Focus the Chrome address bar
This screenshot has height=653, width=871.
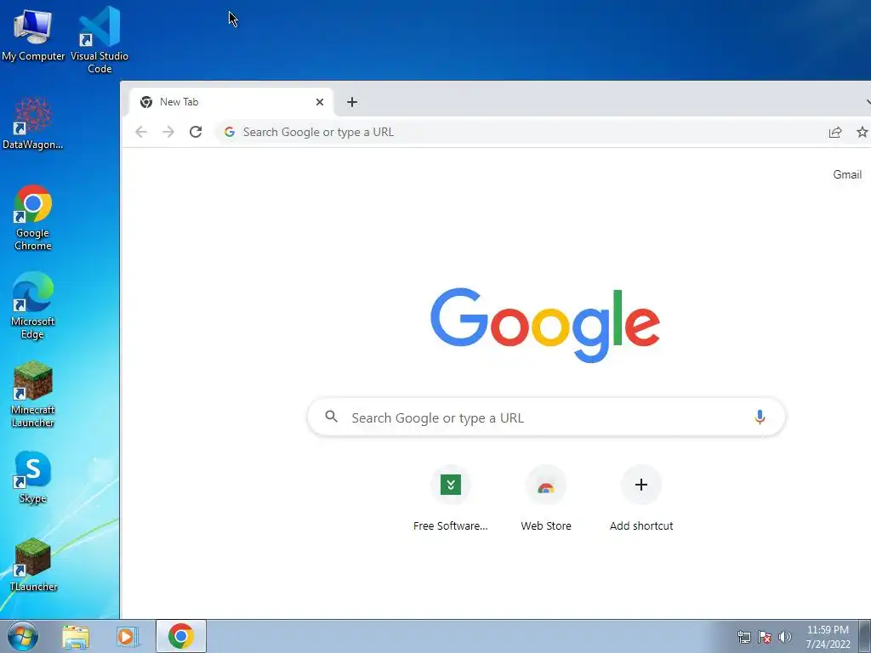(x=522, y=132)
